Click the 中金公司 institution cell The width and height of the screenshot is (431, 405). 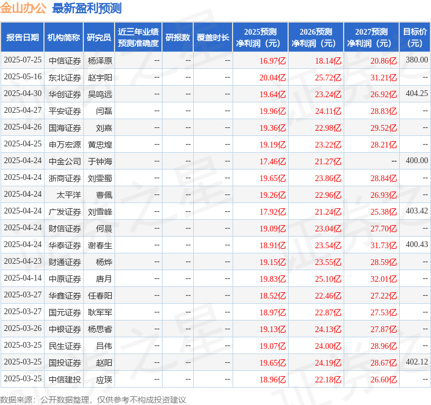click(65, 161)
